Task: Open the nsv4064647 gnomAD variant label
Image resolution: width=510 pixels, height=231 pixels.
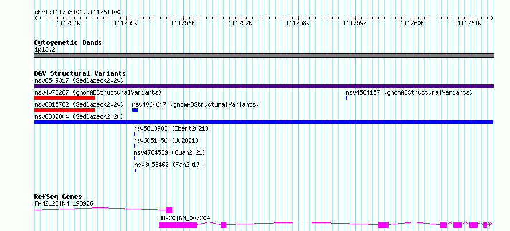Action: 195,104
